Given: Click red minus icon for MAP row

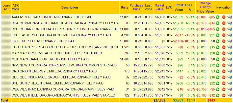Looking at the screenshot, I should [x=224, y=53].
